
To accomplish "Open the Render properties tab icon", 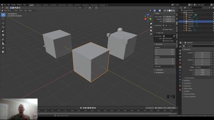I will 180,50.
